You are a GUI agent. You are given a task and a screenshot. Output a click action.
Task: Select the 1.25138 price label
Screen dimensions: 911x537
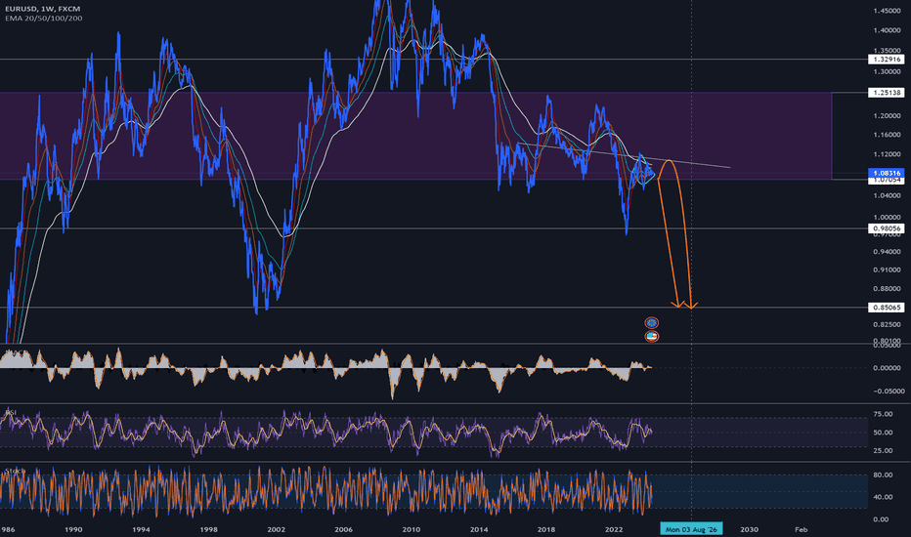[x=887, y=93]
